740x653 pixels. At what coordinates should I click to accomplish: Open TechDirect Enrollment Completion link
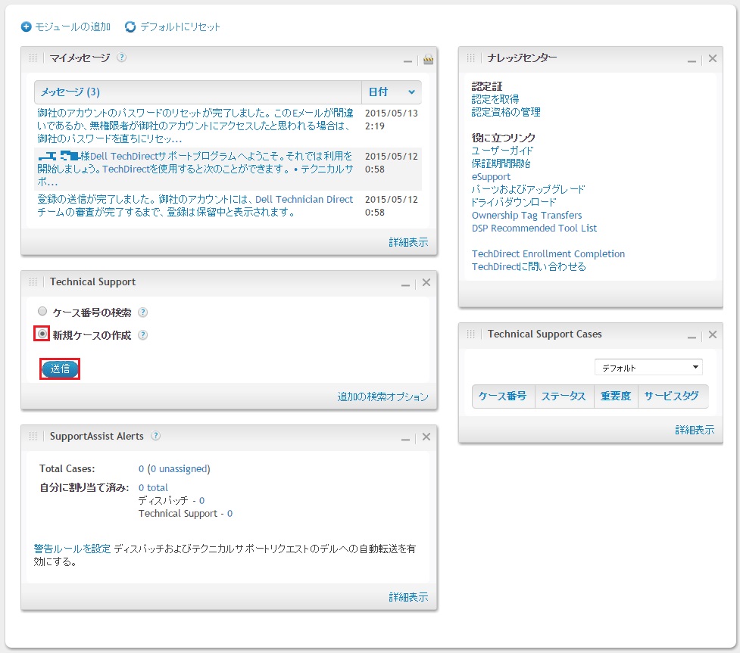[x=548, y=254]
